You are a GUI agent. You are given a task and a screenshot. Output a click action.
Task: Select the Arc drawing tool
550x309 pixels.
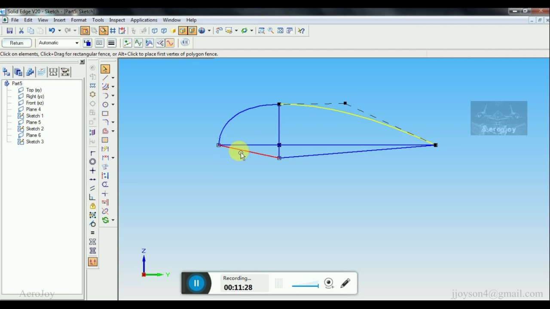coord(105,96)
